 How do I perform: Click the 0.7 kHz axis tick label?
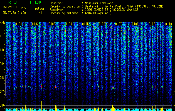point(2,92)
